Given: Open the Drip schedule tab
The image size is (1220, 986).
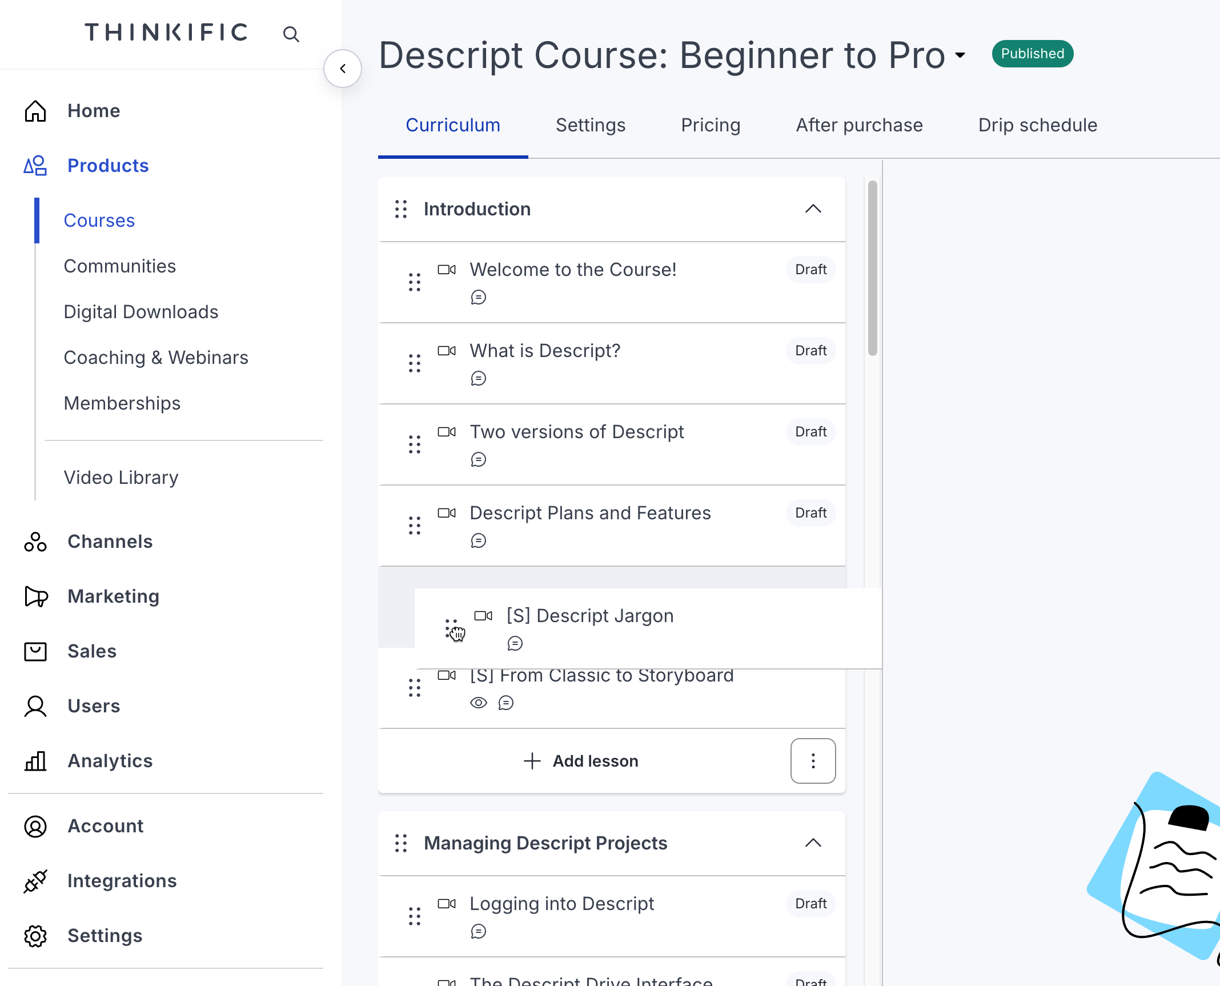Looking at the screenshot, I should [x=1037, y=125].
